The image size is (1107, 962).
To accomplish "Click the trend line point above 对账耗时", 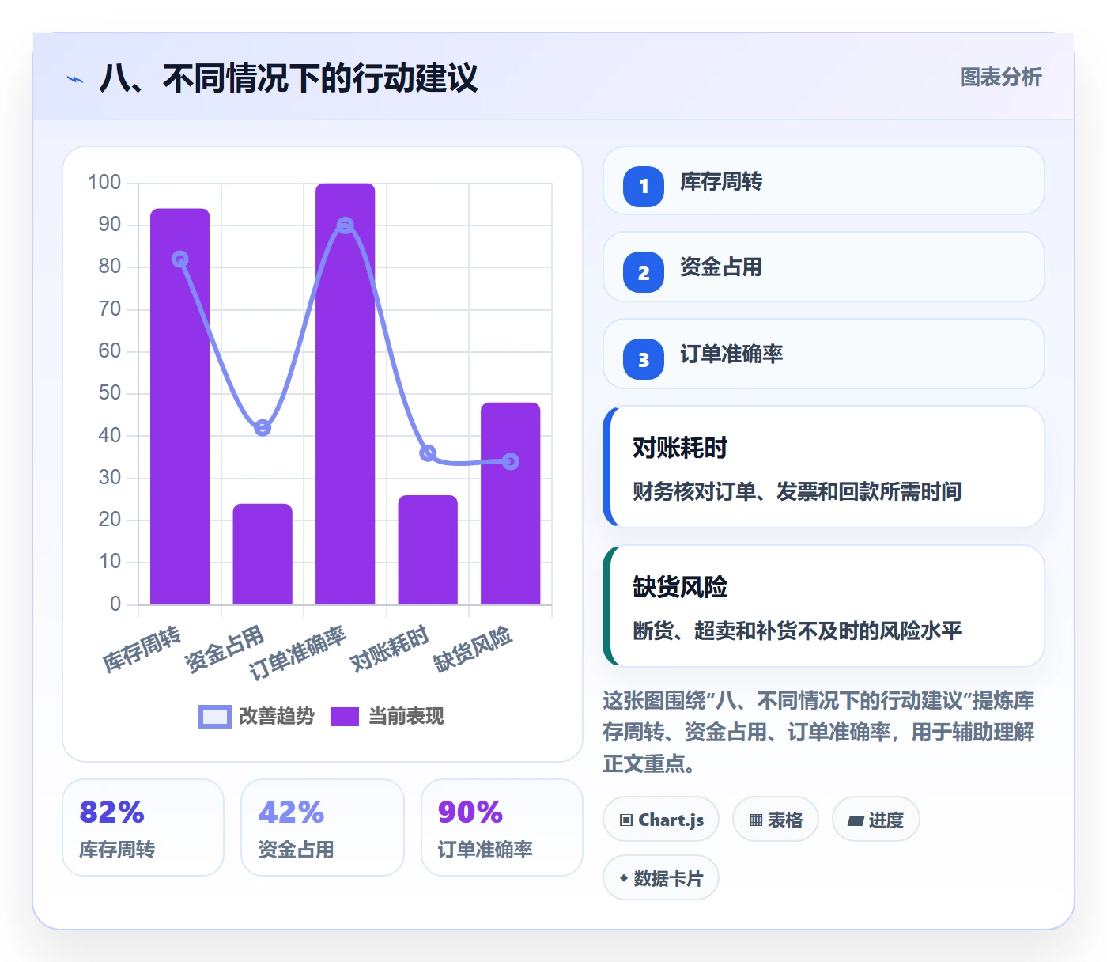I will tap(428, 453).
